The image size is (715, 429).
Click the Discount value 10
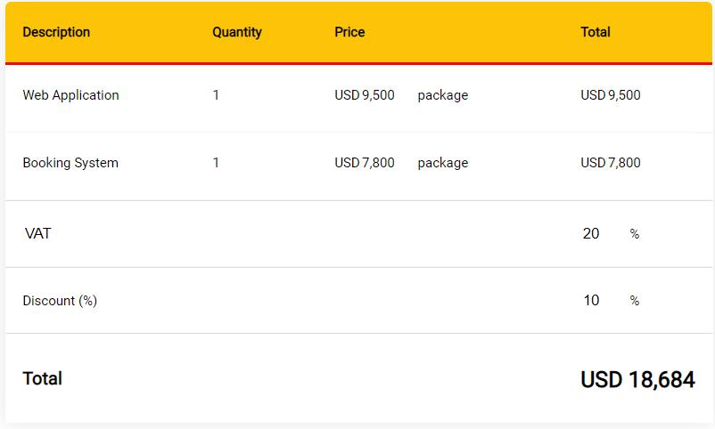591,301
